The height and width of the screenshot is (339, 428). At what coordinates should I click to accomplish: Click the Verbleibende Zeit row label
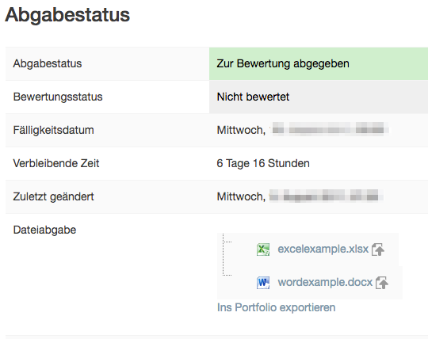click(x=56, y=163)
